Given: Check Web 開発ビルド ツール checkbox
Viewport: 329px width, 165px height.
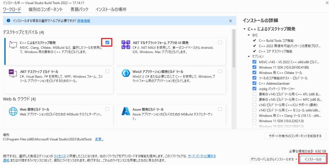Looking at the screenshot, I should point(107,109).
